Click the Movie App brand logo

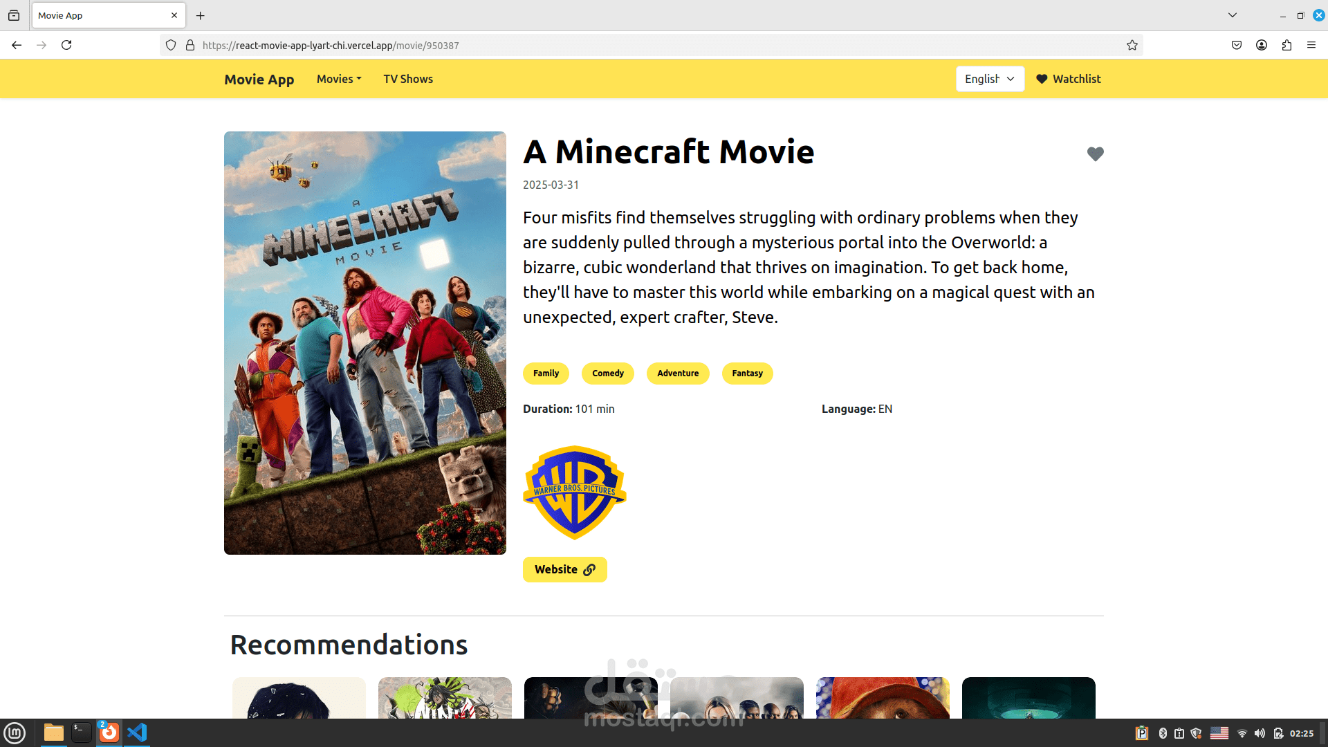(x=259, y=80)
